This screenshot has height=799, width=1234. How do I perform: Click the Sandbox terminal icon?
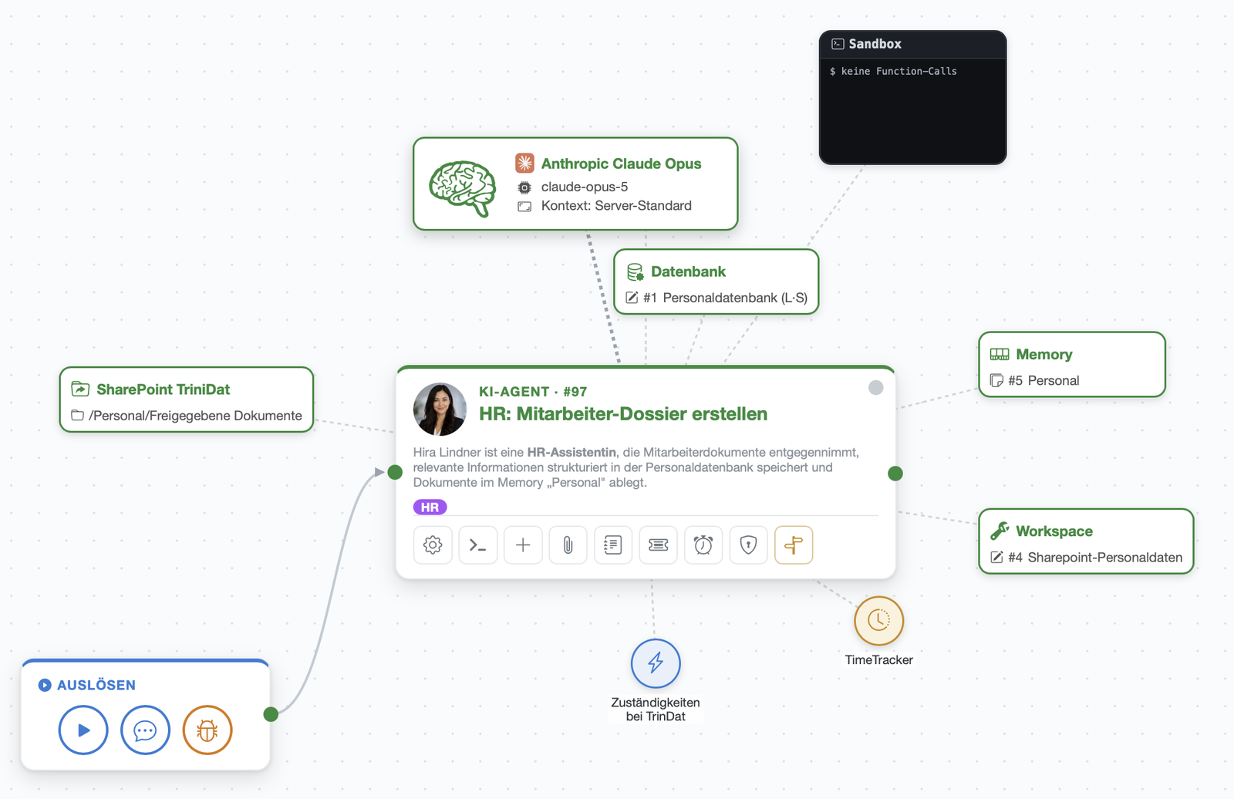(838, 44)
